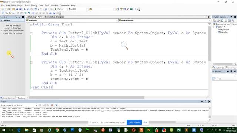Open the File menu

(x=3, y=6)
